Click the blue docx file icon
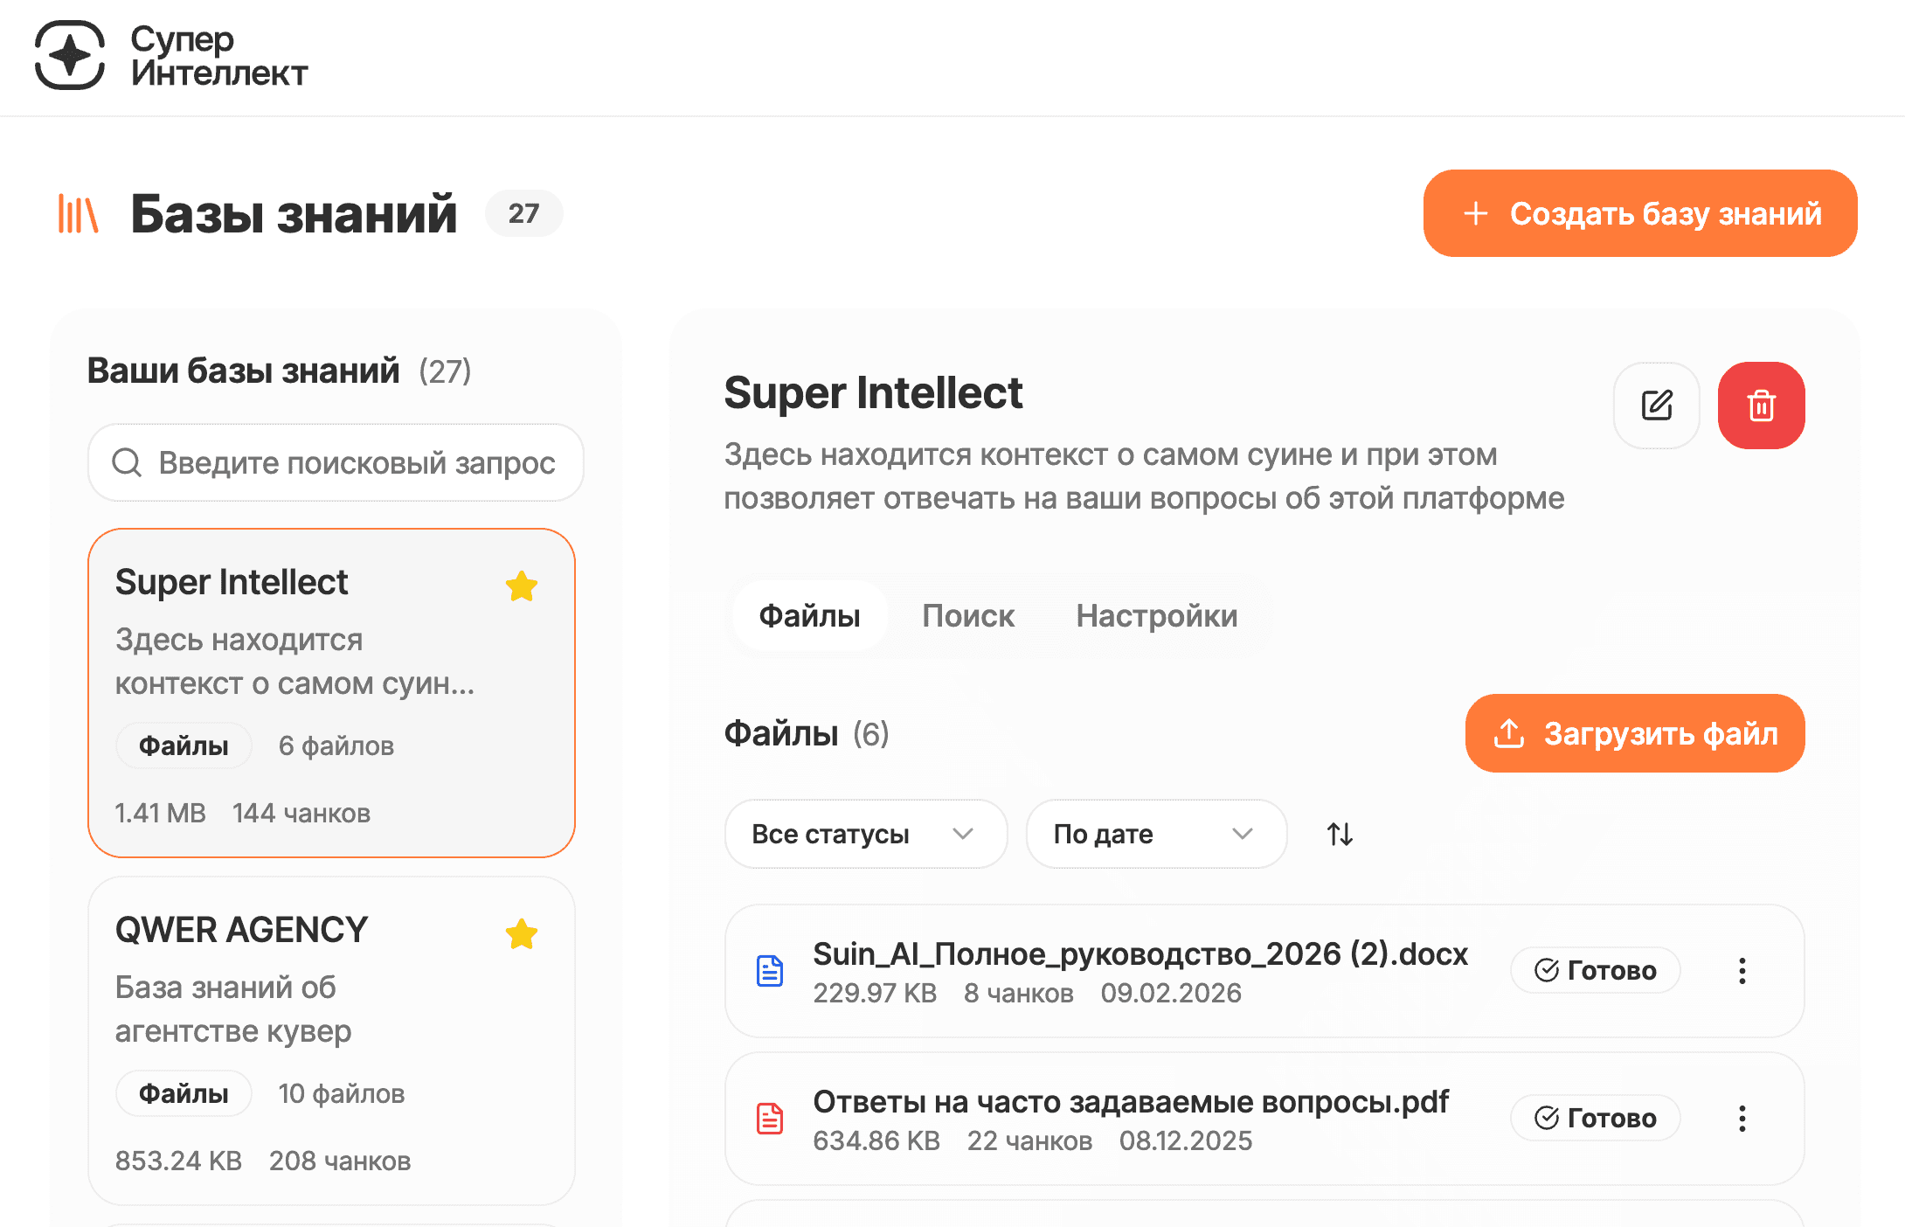Image resolution: width=1905 pixels, height=1227 pixels. (x=770, y=971)
